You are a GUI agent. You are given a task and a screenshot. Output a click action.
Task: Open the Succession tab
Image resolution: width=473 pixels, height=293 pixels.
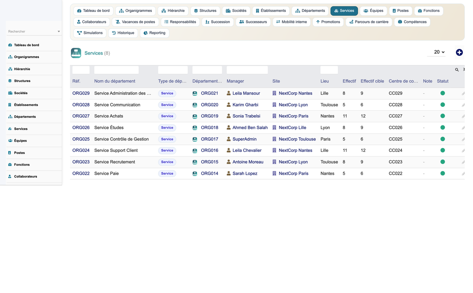pyautogui.click(x=218, y=22)
